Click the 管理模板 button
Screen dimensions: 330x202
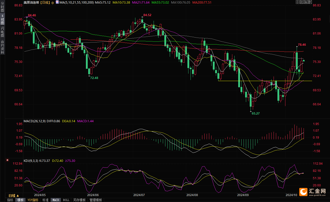pyautogui.click(x=96, y=200)
